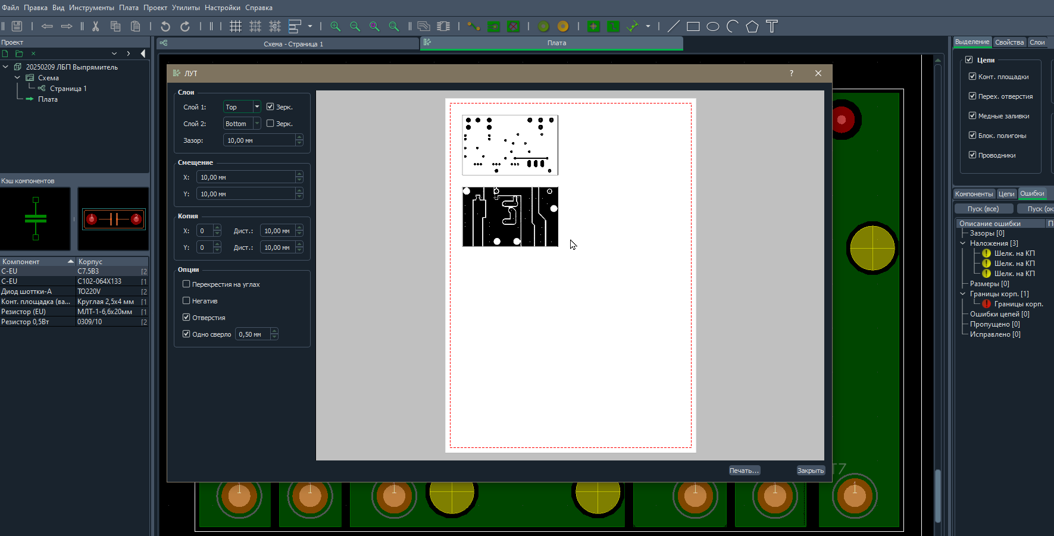Click the Redo arrow icon
The height and width of the screenshot is (536, 1054).
(185, 26)
